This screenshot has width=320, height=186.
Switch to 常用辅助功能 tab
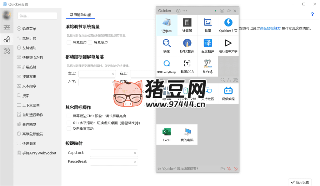point(80,15)
